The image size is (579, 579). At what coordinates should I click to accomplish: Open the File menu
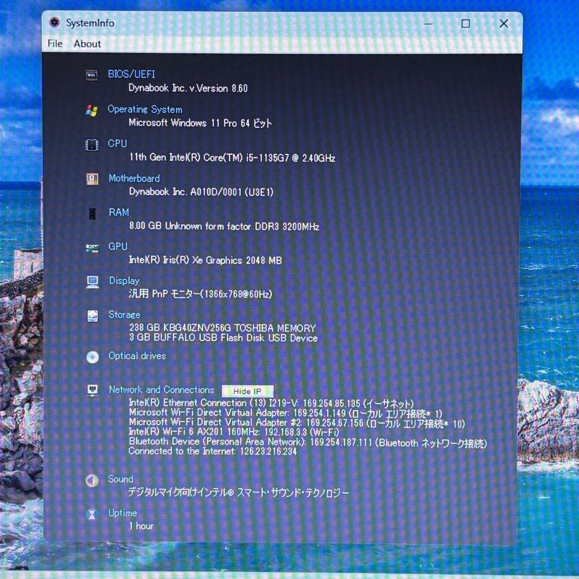[x=55, y=44]
